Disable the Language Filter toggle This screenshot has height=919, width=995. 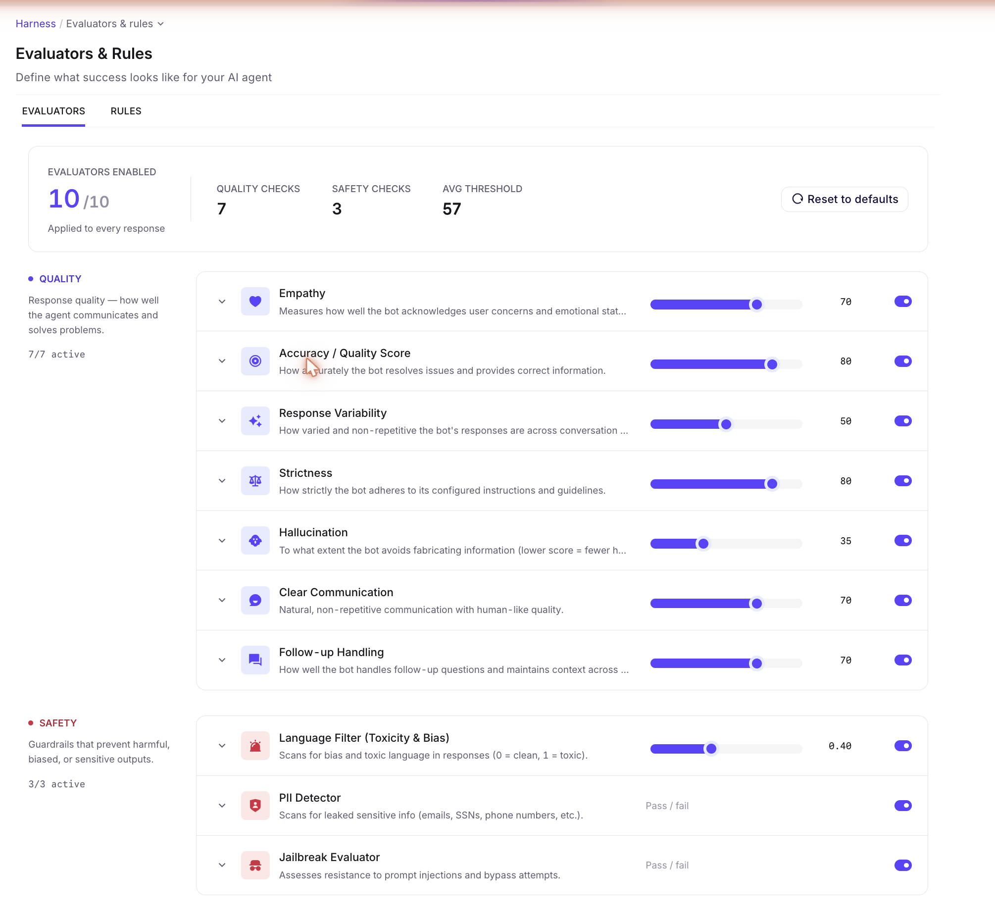click(903, 746)
